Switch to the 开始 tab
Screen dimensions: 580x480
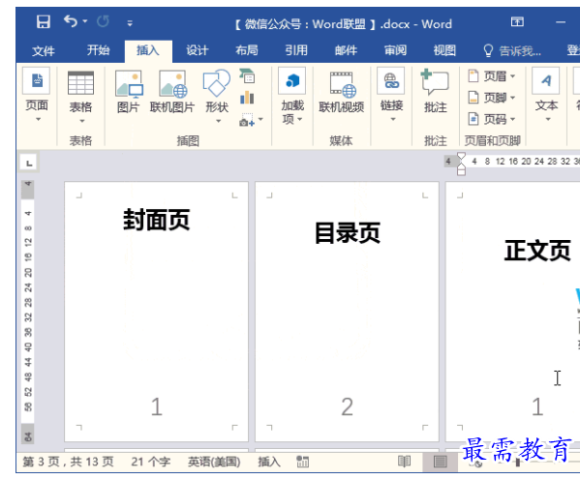98,50
